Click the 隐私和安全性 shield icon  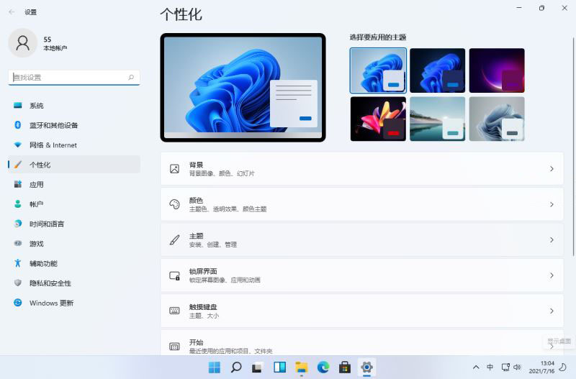tap(17, 283)
